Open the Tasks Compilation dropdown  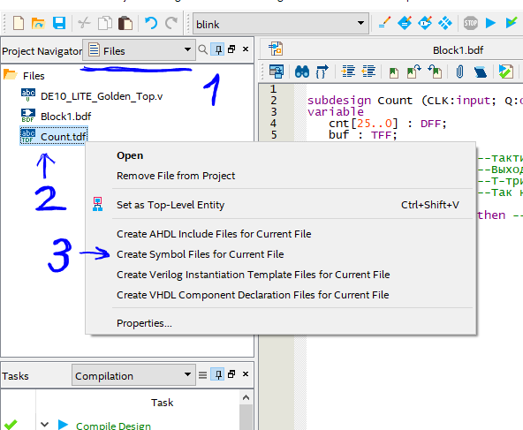click(x=133, y=375)
